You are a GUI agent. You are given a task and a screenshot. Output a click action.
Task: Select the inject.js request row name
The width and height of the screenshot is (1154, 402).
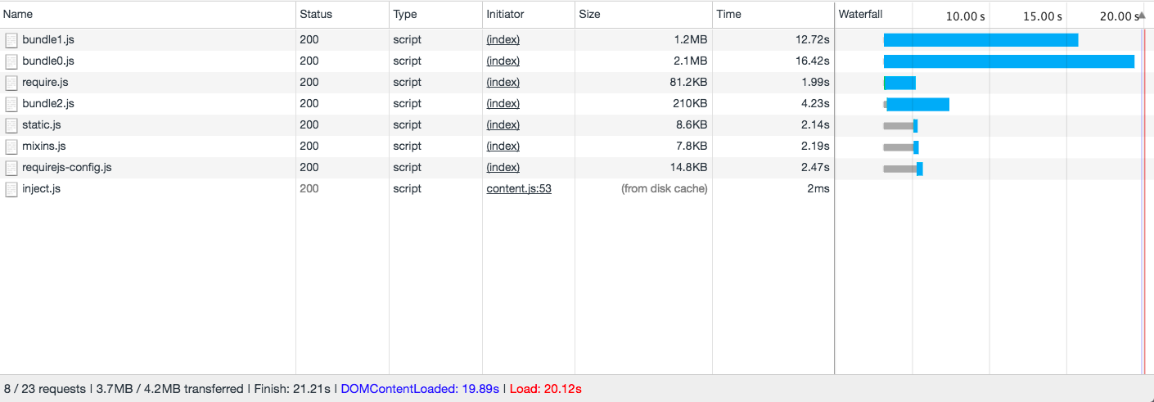point(41,188)
